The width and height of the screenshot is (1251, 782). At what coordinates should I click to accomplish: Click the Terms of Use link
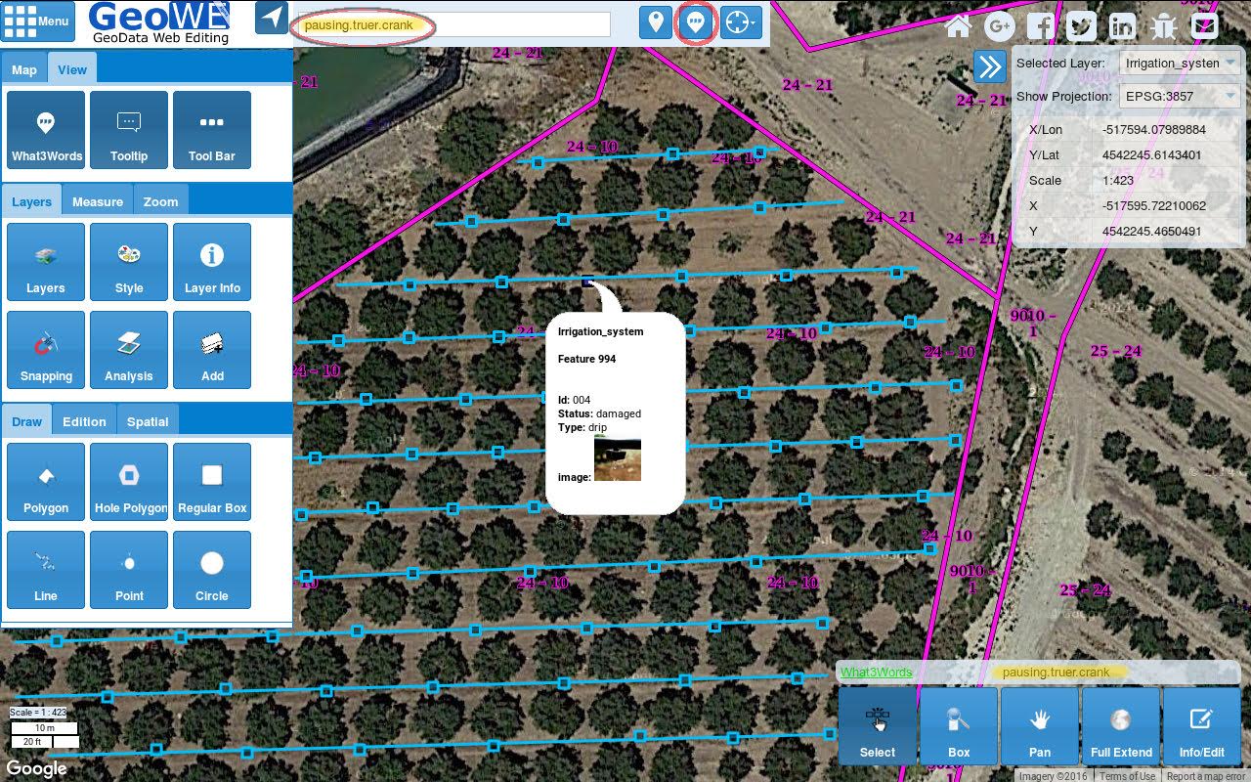tap(1128, 777)
